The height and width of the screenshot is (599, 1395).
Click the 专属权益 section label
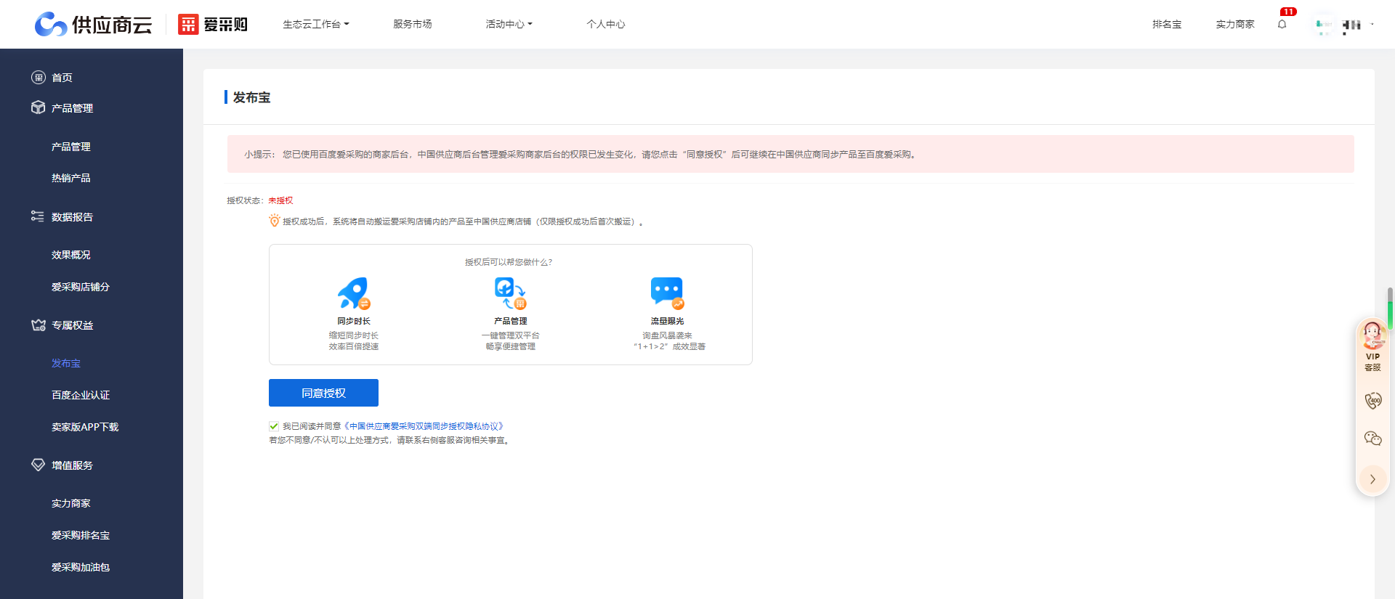pos(72,325)
